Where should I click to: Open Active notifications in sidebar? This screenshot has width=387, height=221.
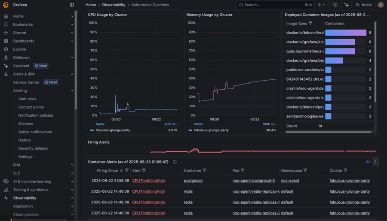click(35, 132)
